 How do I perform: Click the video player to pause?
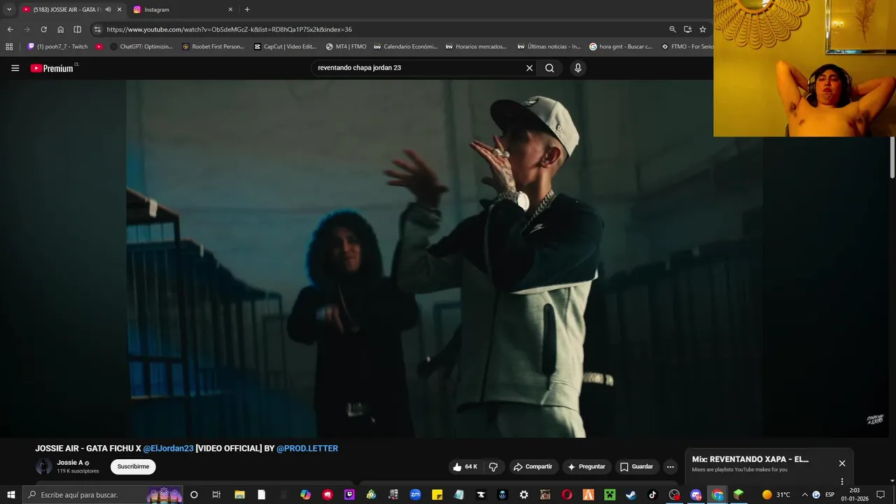[x=444, y=258]
